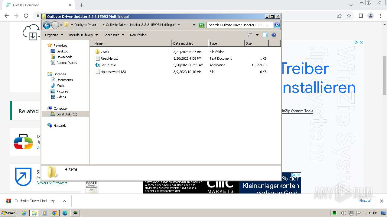Open Windows Media Player taskbar icon
387x217 pixels.
[44, 213]
